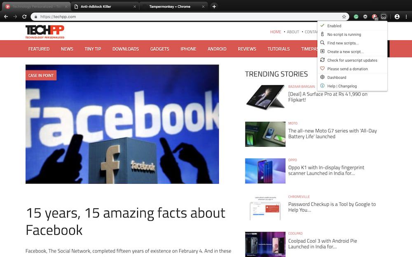Open 'Help | Changelog' entry
Screen dimensions: 412x257
tap(352, 86)
